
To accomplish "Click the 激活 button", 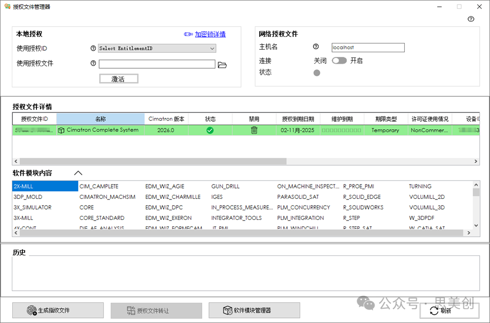I will click(x=119, y=79).
